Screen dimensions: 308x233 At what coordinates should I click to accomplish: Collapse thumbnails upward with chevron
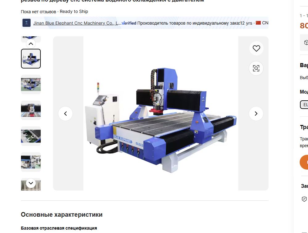coord(31,44)
